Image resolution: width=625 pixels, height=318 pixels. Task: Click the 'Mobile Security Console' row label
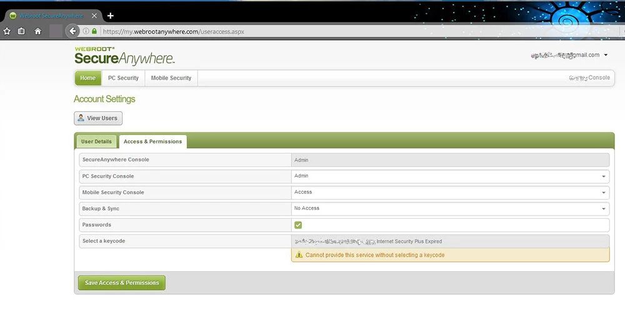pos(113,192)
